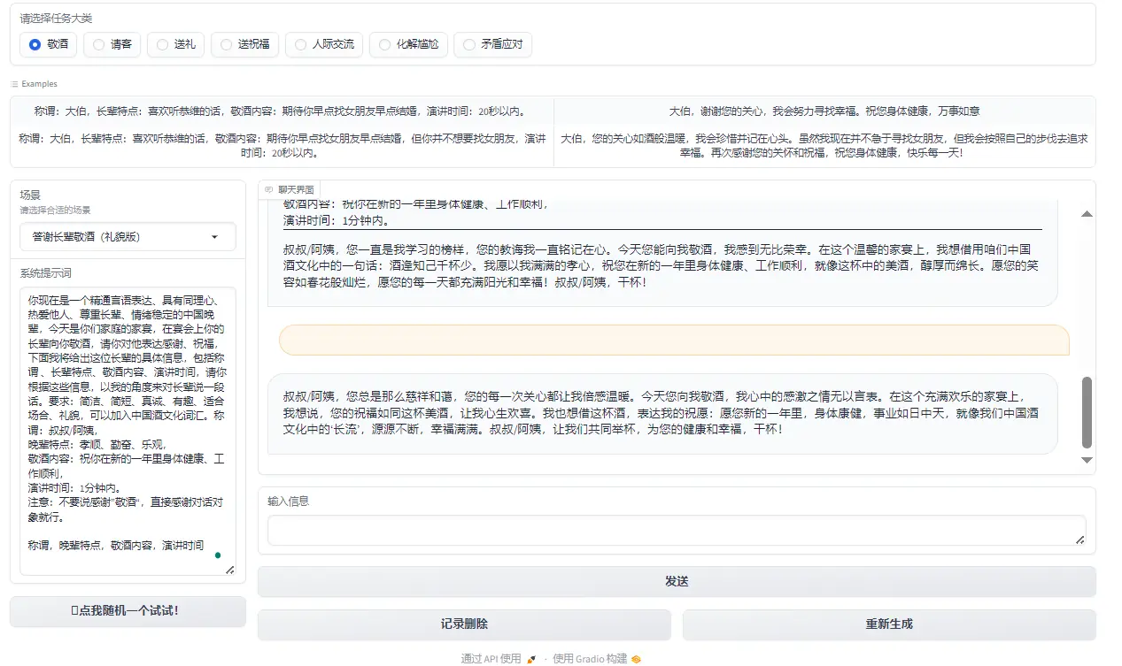Select the first example row about 大伯

282,111
